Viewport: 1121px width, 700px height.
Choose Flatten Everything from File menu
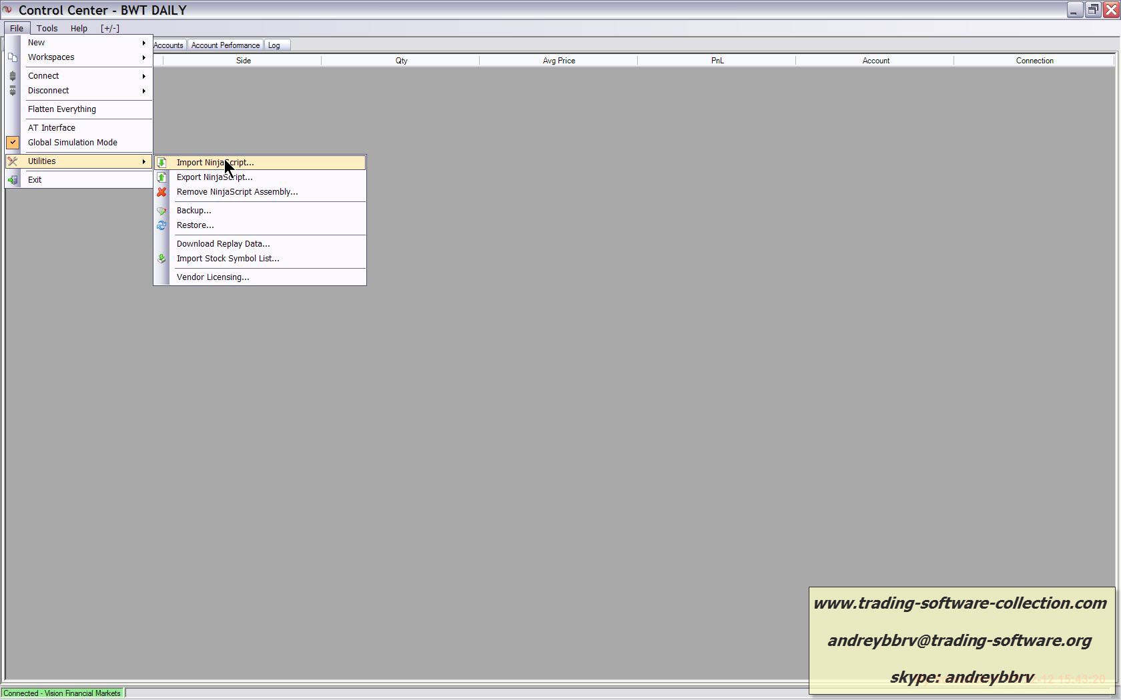pos(62,109)
